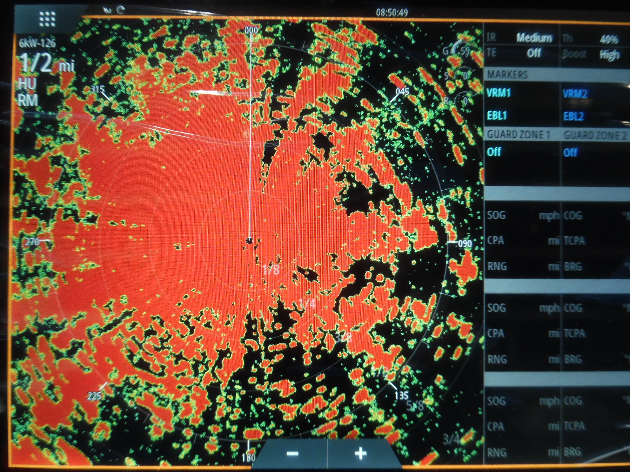The image size is (630, 472).
Task: Toggle Guard Zone 2 Off setting
Action: pyautogui.click(x=570, y=153)
